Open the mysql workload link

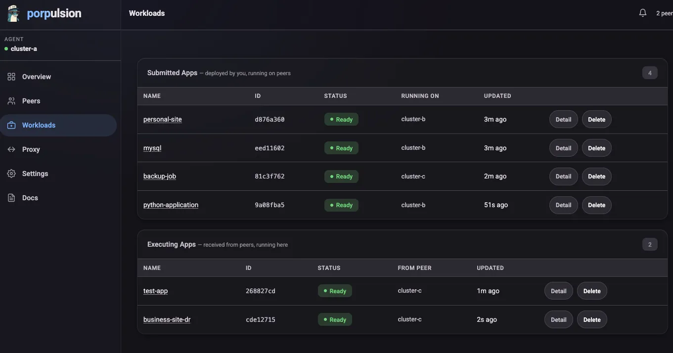click(152, 148)
